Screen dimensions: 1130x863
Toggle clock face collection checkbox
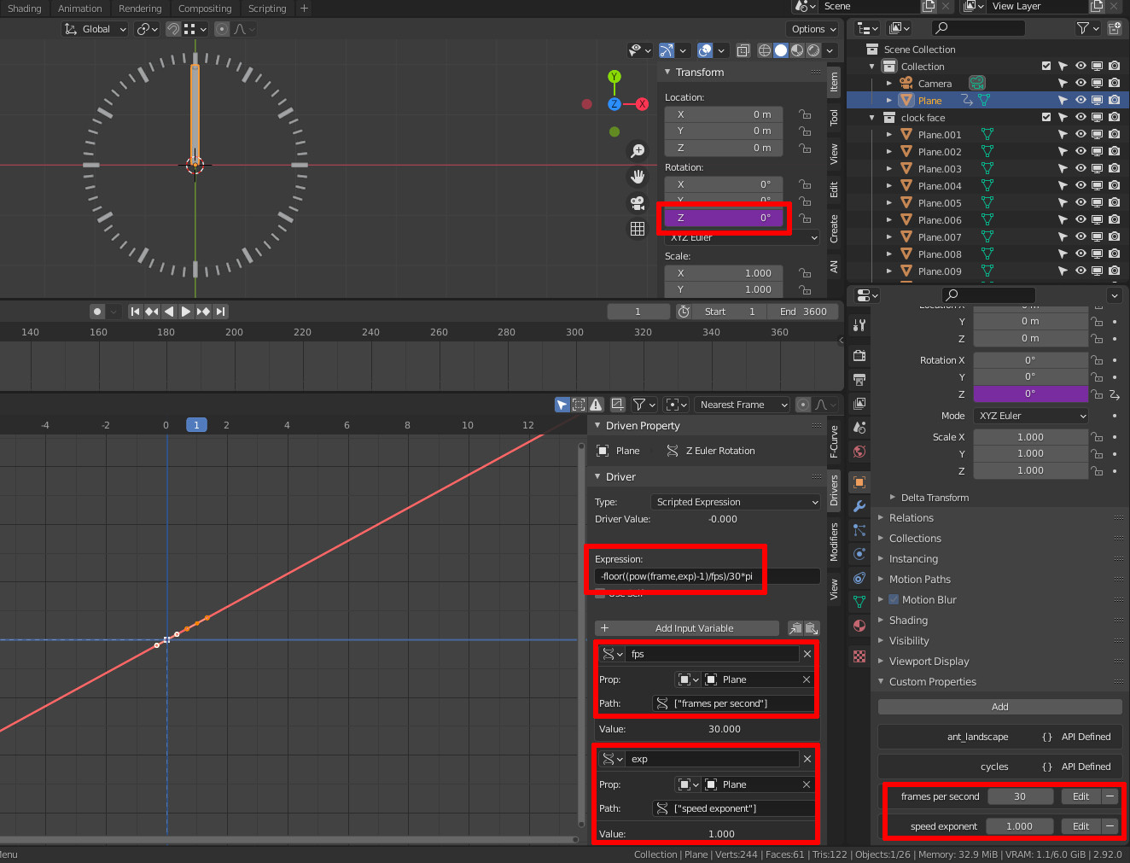1046,117
